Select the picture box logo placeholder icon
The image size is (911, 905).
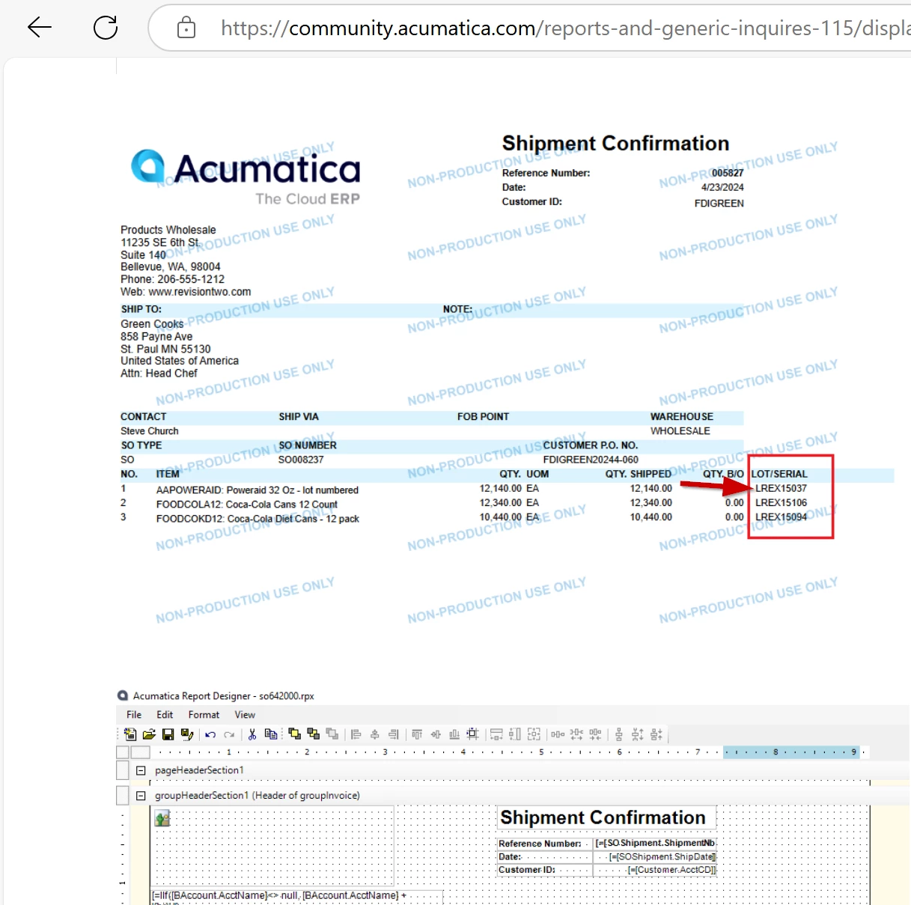coord(162,819)
